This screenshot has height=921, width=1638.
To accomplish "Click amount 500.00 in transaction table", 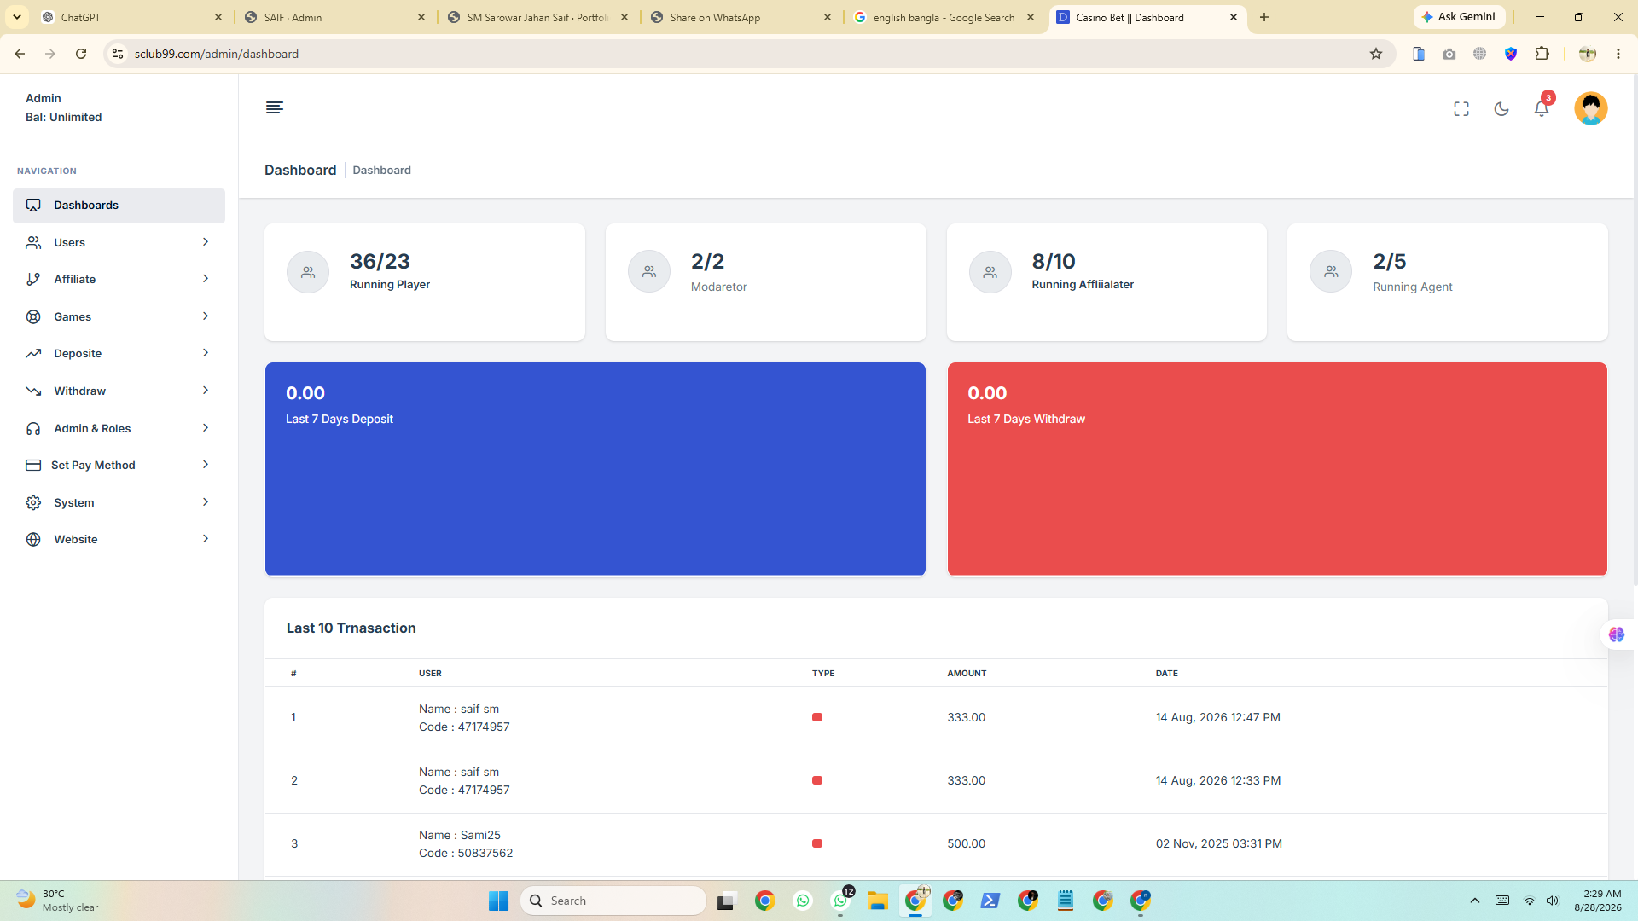I will [x=966, y=843].
